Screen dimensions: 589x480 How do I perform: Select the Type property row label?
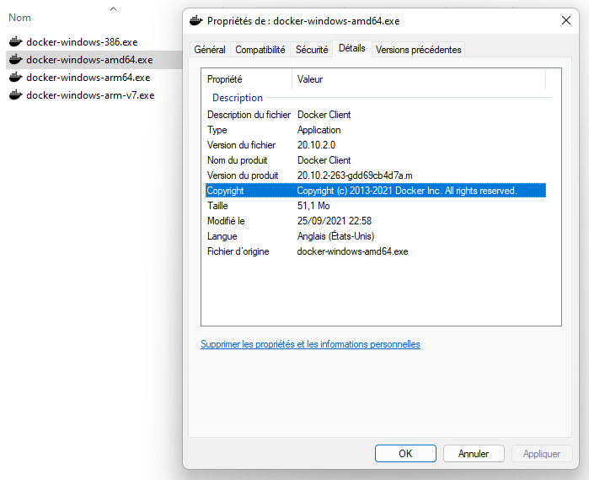[217, 130]
